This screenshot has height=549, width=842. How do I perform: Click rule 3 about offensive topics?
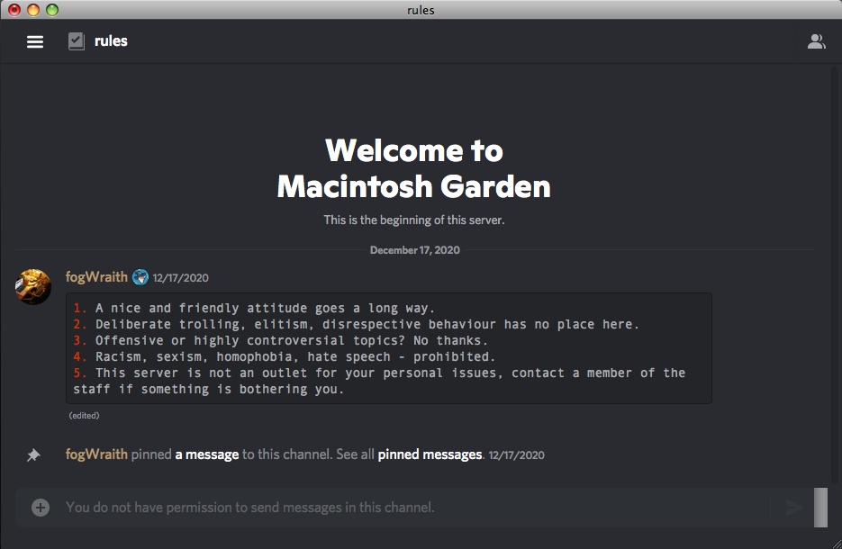pos(280,340)
